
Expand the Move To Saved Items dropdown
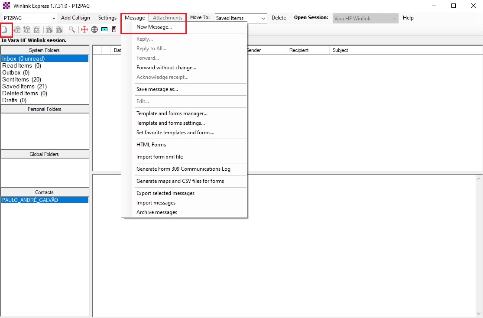pos(263,18)
